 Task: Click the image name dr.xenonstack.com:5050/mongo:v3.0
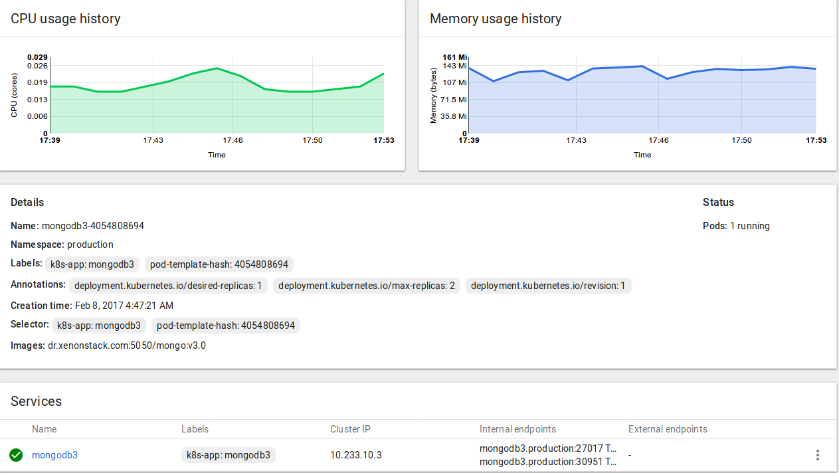coord(126,345)
